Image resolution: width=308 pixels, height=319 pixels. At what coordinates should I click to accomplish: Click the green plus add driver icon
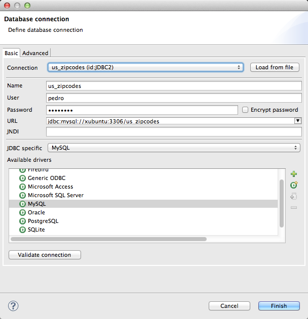click(x=294, y=174)
